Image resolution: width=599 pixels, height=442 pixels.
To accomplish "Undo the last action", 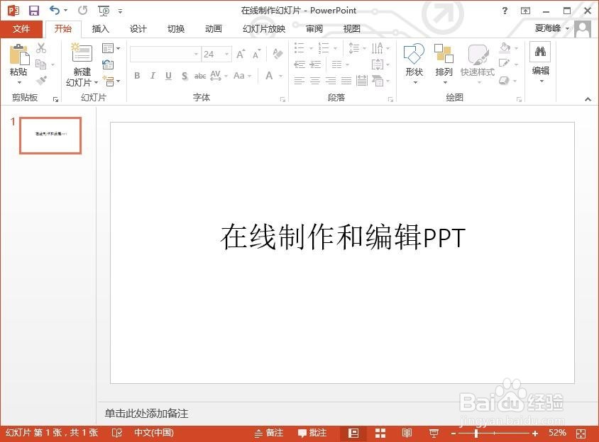I will pos(55,11).
